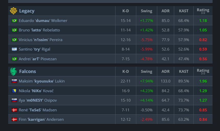Viewport: 220px width, 131px height.
Task: Select ADR column header in Falcons table
Action: pos(165,72)
